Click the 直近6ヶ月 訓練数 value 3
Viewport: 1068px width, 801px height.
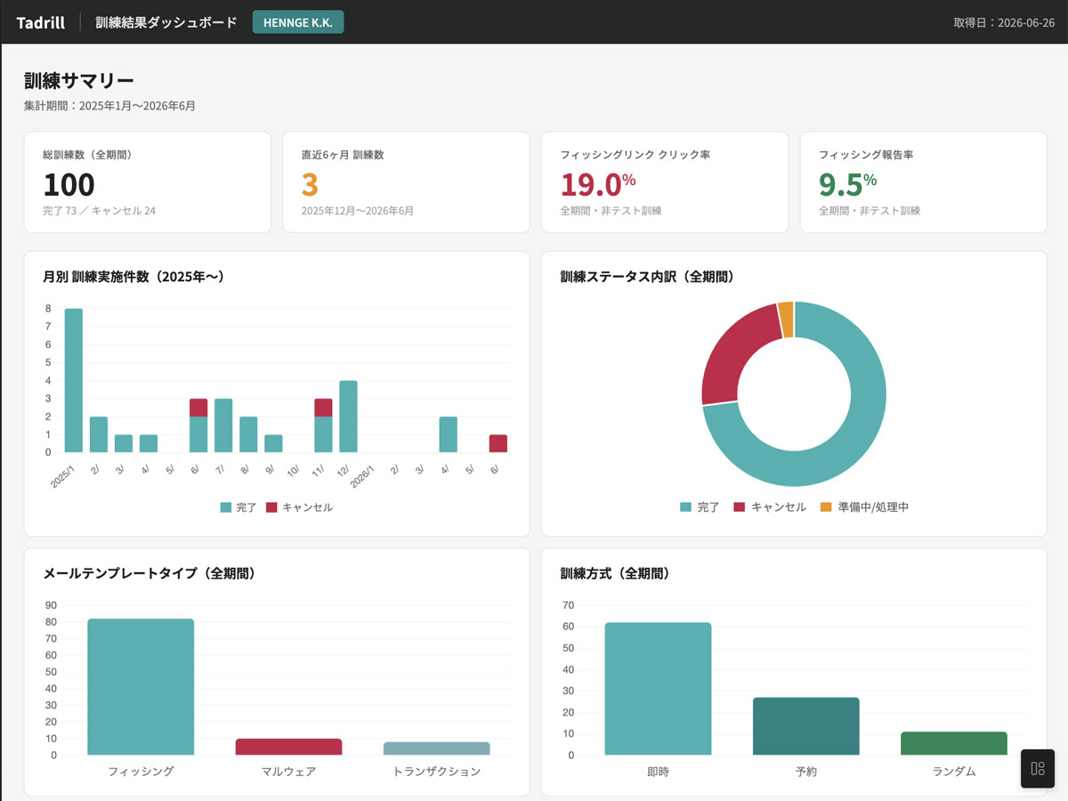309,184
